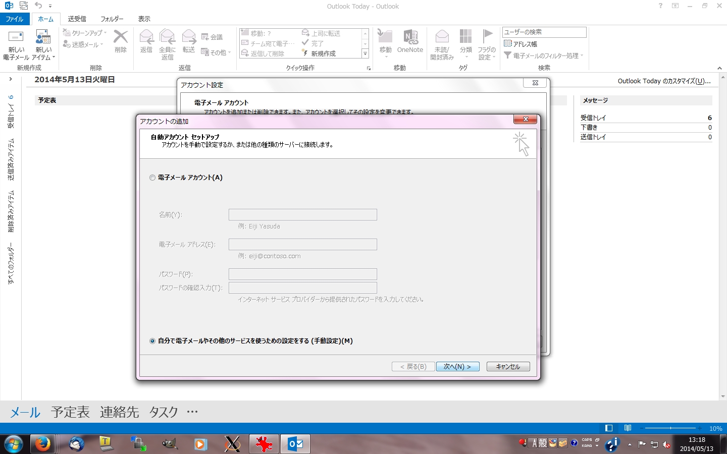Open 送信済みアイテム in the collapsed folder pane

[11, 159]
